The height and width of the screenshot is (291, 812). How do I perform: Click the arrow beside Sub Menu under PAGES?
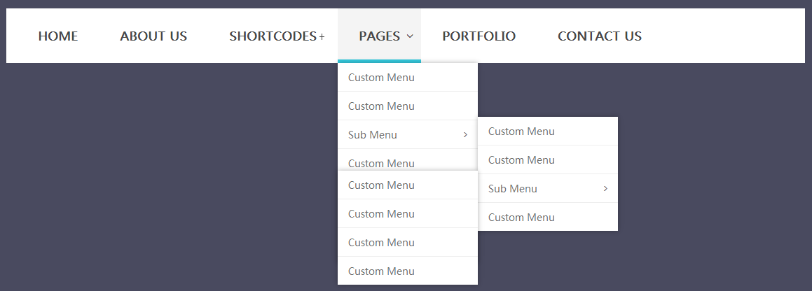[465, 135]
